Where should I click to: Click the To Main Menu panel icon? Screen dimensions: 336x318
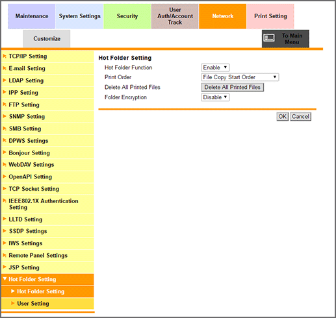(x=269, y=38)
